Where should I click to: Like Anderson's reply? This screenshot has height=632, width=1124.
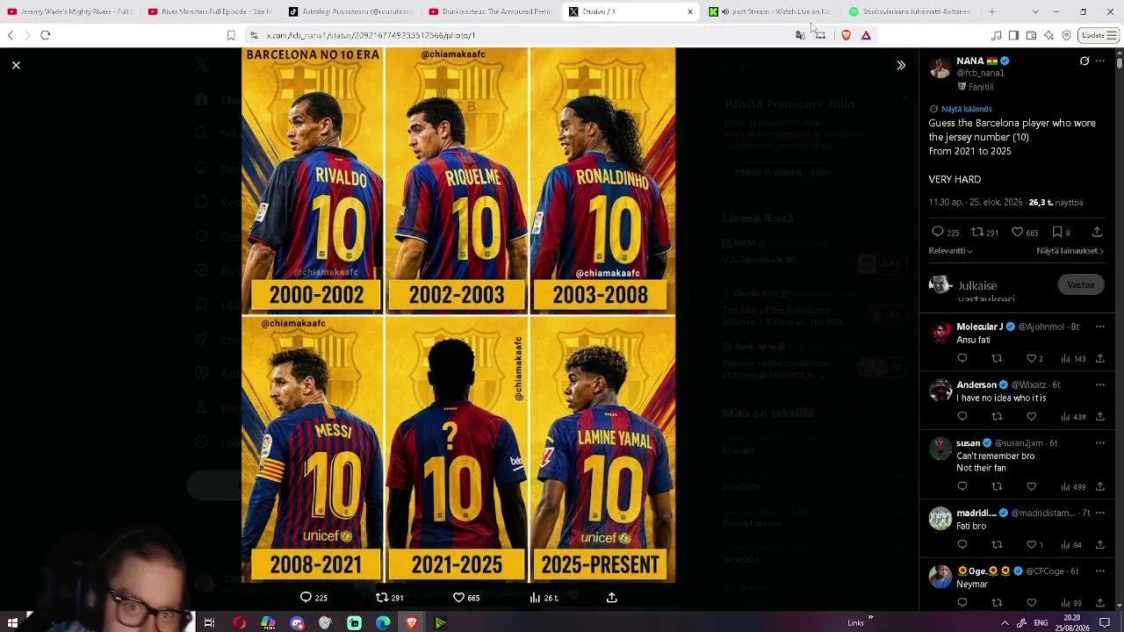point(1032,416)
